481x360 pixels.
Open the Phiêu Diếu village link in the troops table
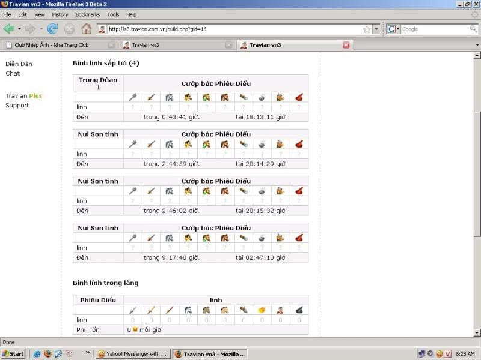coord(98,300)
